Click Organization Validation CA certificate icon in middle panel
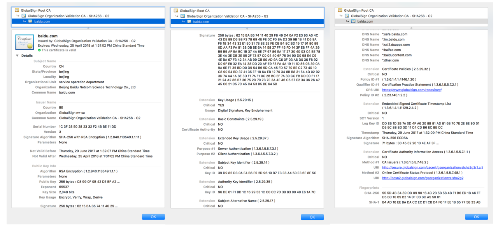Viewport: 498px width, 228px height. [x=182, y=16]
